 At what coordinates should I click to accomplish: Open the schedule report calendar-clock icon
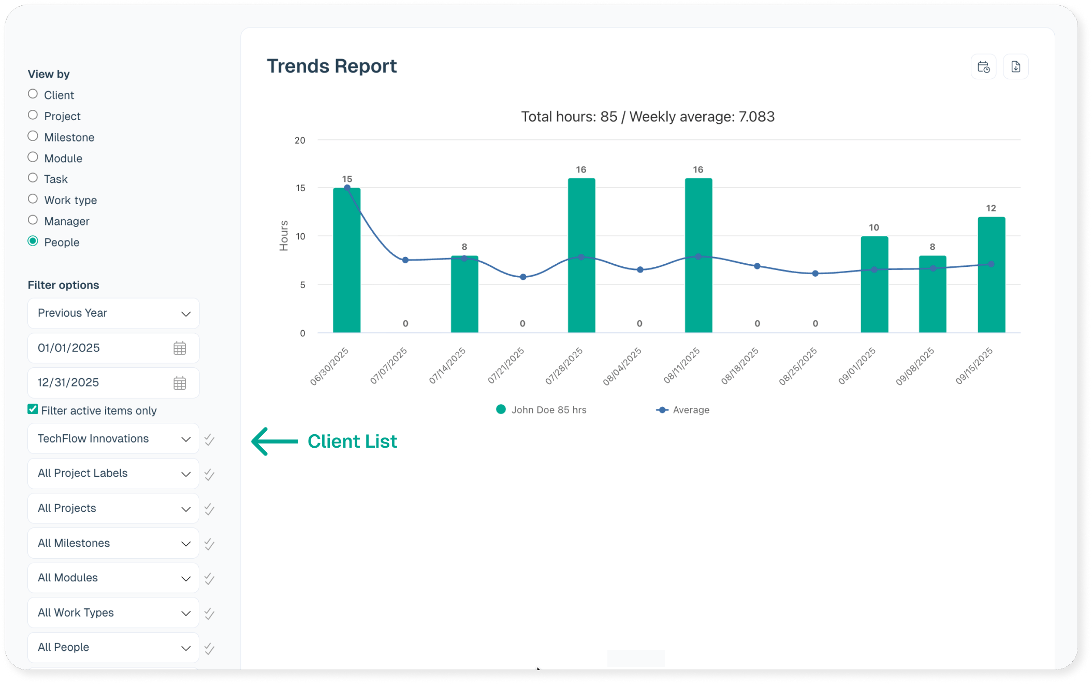pos(983,67)
